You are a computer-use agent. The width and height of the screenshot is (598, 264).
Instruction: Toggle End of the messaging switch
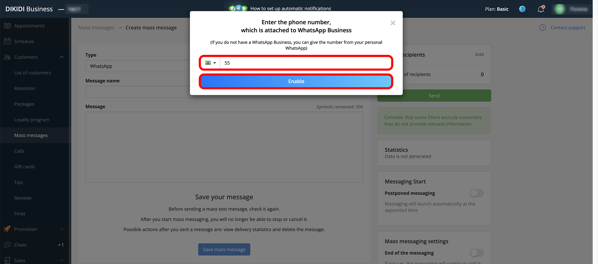pyautogui.click(x=477, y=253)
